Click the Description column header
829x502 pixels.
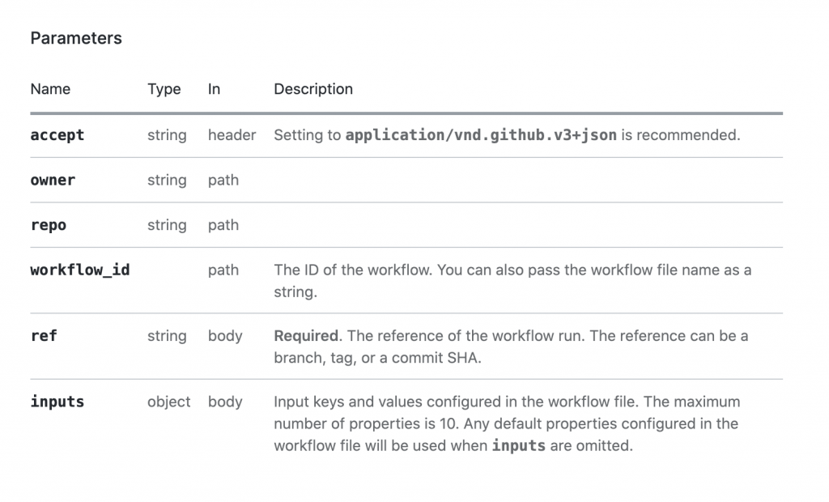coord(313,89)
